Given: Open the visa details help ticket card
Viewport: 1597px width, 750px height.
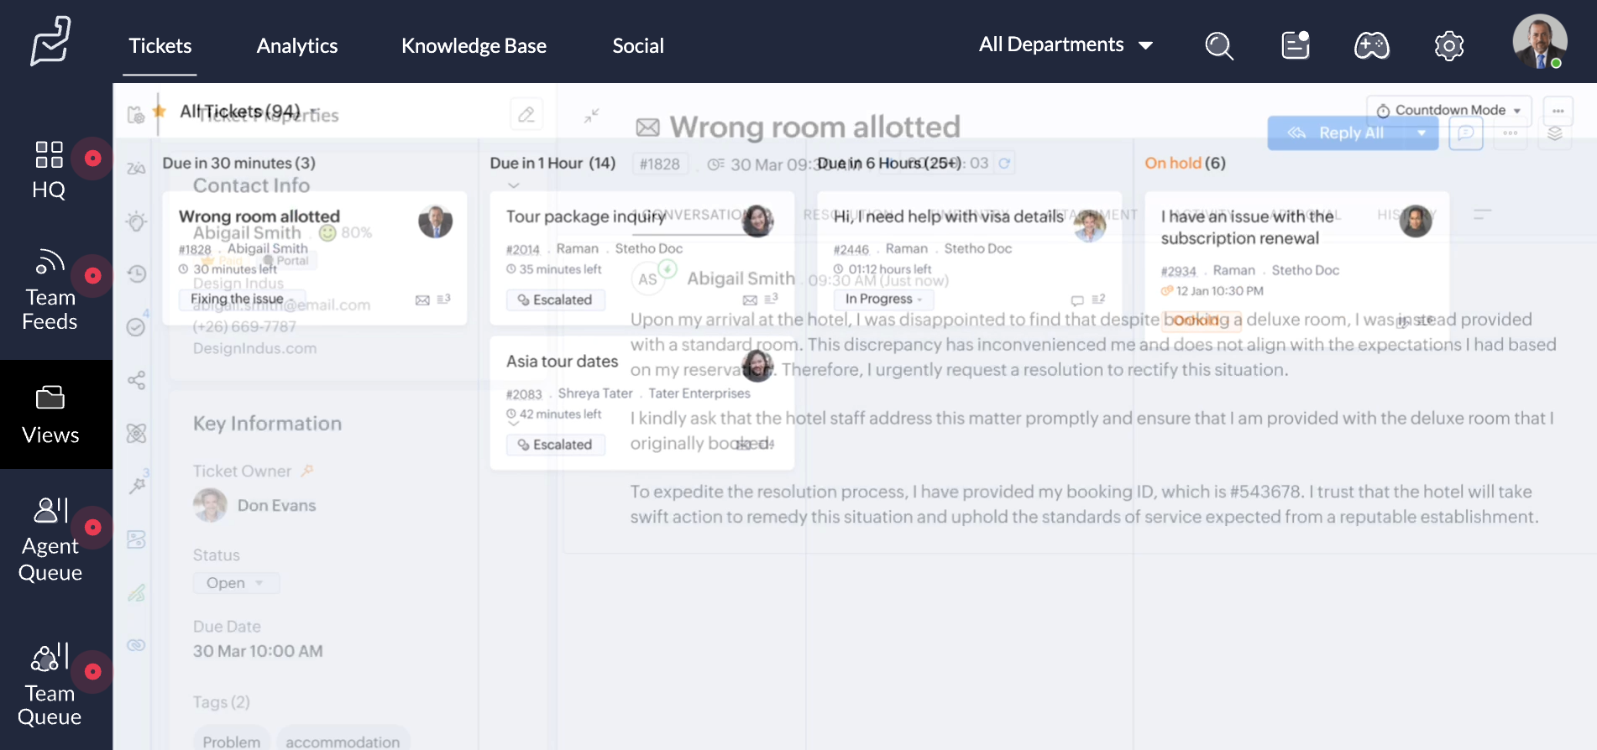Looking at the screenshot, I should [970, 258].
